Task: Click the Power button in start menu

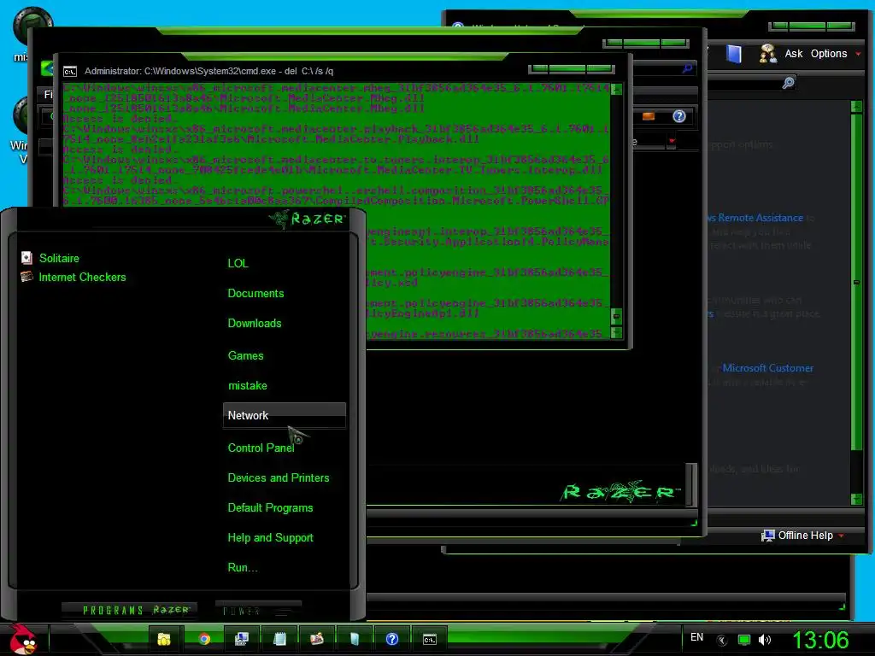Action: [258, 610]
